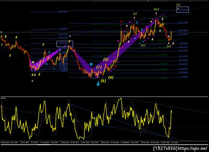Select the yellow (4) wave label
Viewport: 209px width, 152px height.
111,77
